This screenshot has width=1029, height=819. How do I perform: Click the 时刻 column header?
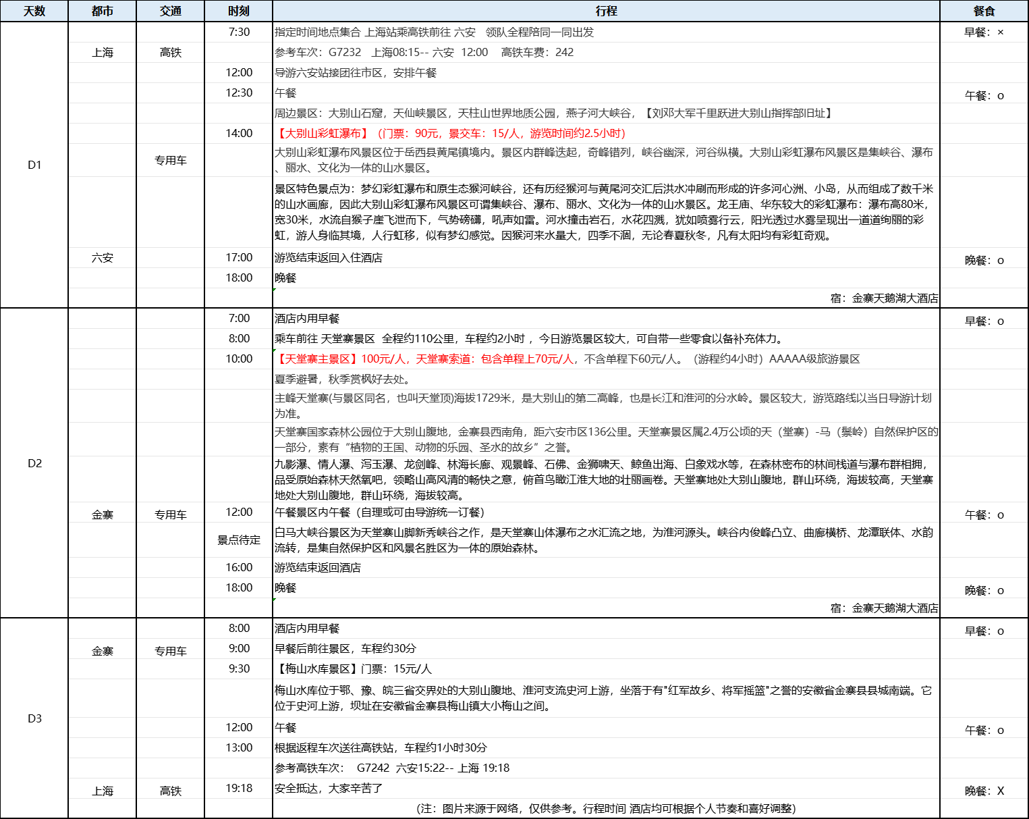pos(238,10)
